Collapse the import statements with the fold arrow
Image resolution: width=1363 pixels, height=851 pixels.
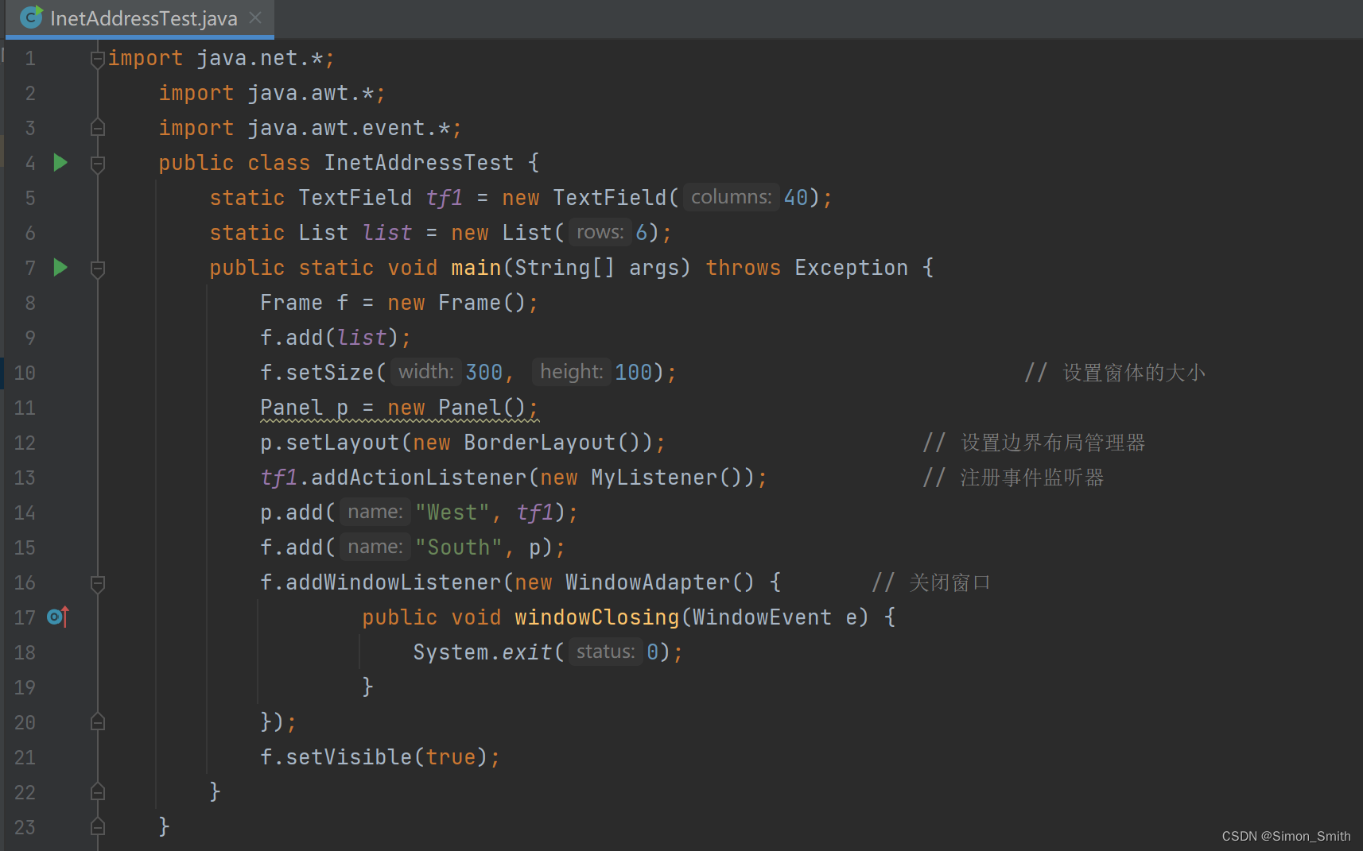click(97, 57)
